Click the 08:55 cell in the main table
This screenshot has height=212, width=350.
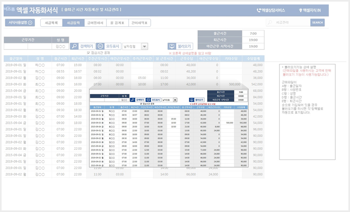click(x=60, y=72)
